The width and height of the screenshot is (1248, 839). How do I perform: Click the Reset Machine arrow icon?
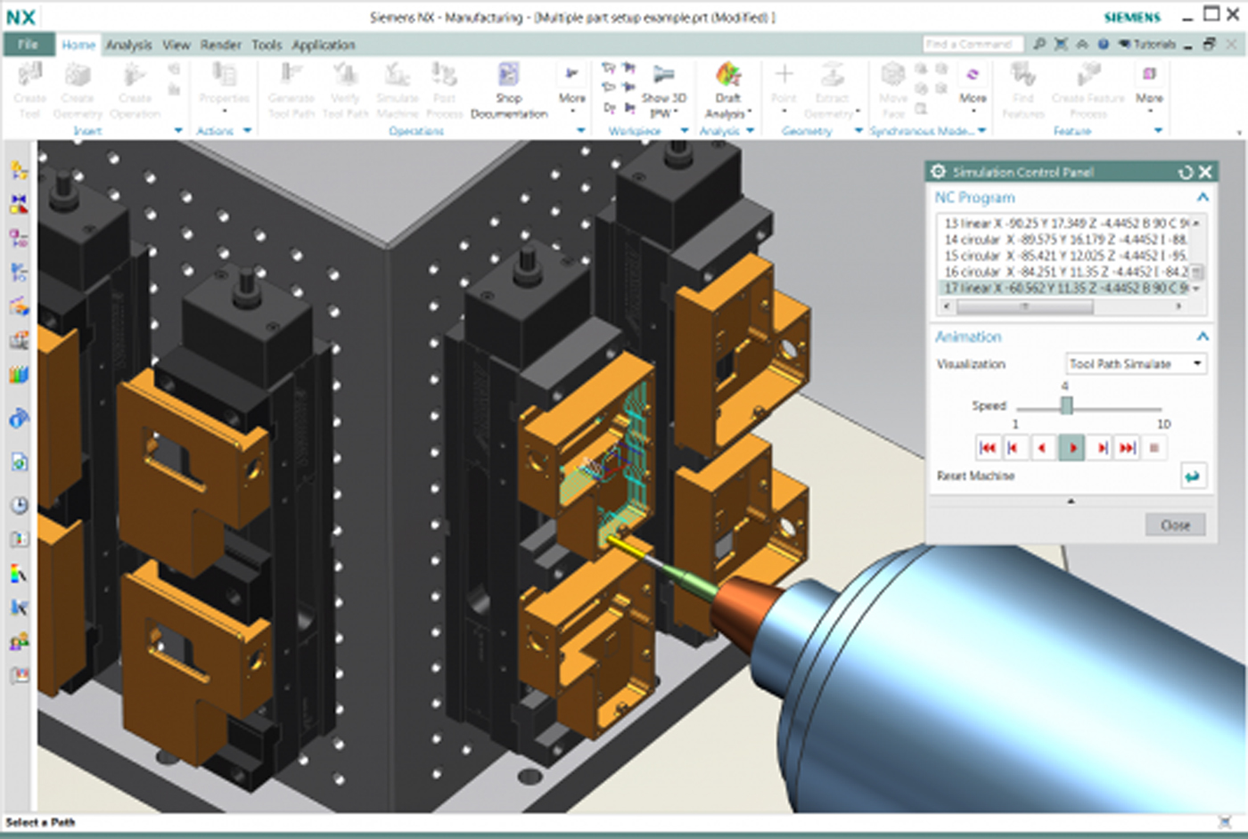[1192, 477]
